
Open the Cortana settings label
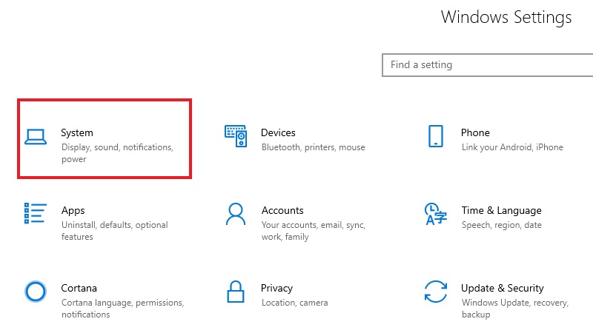[79, 288]
